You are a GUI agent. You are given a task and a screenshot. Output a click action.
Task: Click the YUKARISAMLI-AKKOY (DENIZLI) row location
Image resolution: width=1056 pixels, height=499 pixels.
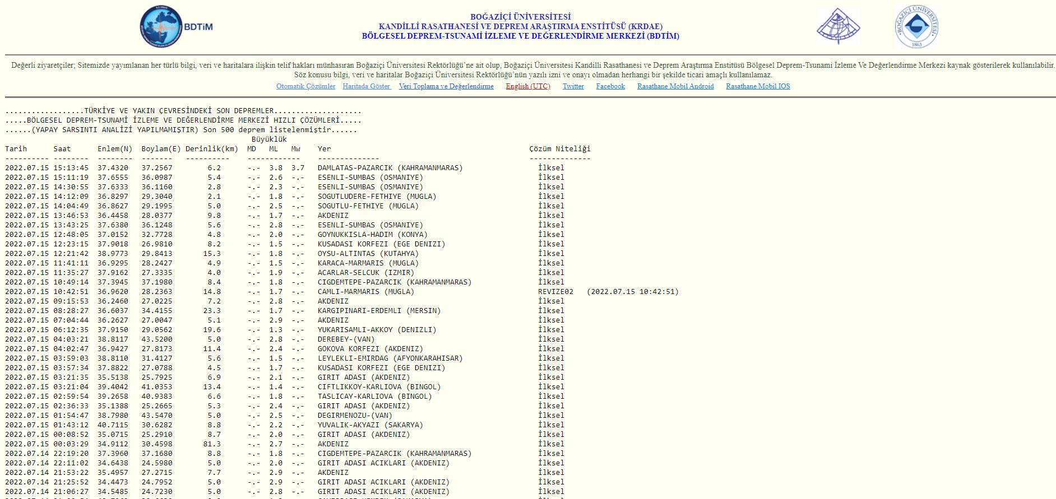(377, 330)
